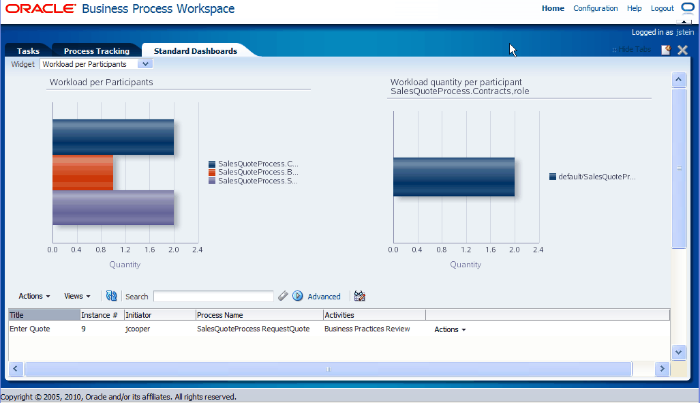Expand the Views menu

click(77, 296)
